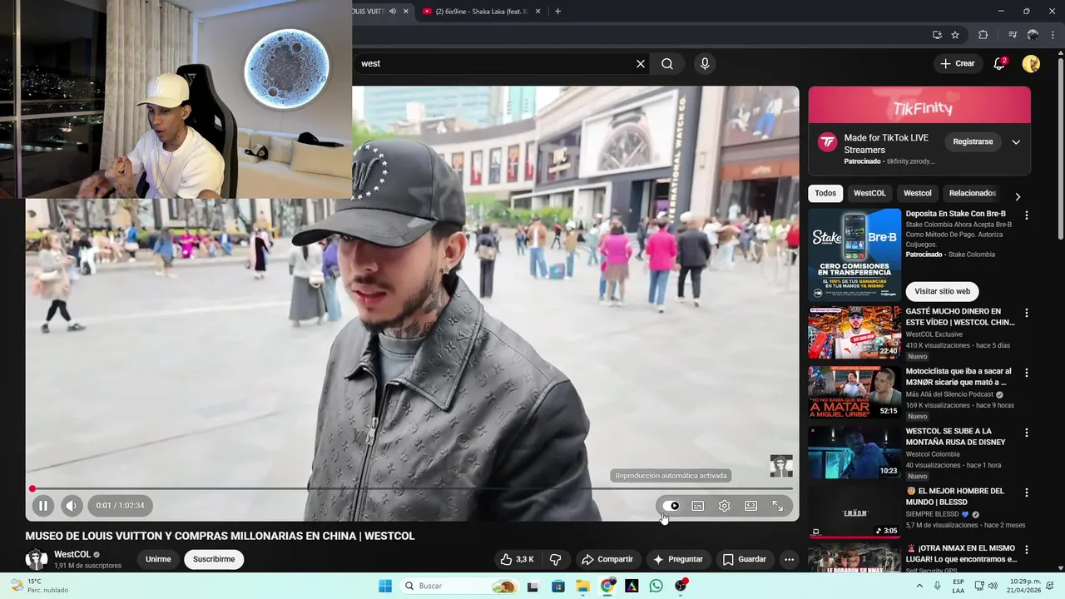Open the Chrome extensions puzzle icon

pos(983,35)
